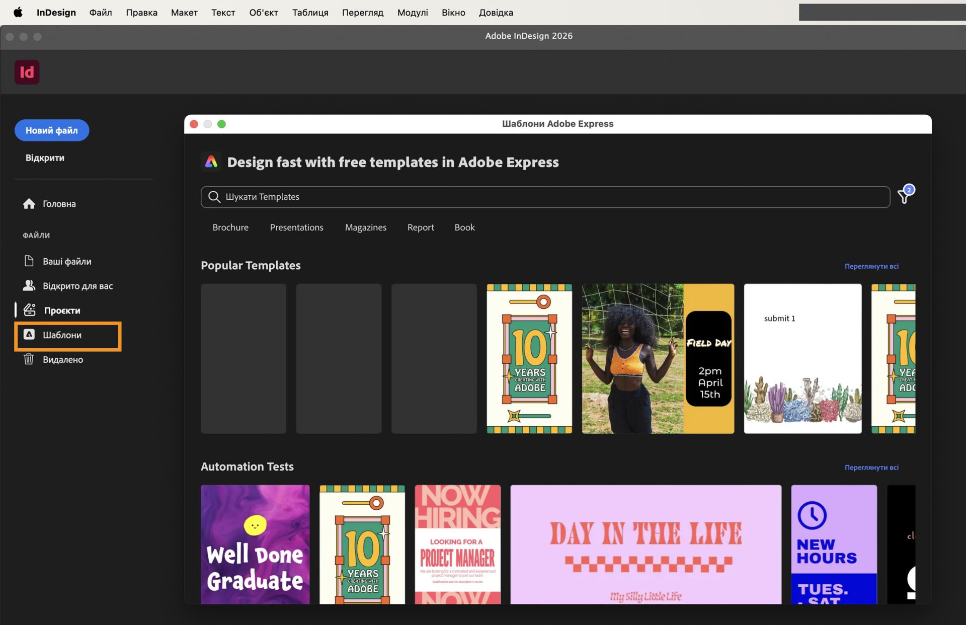The width and height of the screenshot is (966, 625).
Task: Switch to the Magazines category
Action: pyautogui.click(x=365, y=227)
